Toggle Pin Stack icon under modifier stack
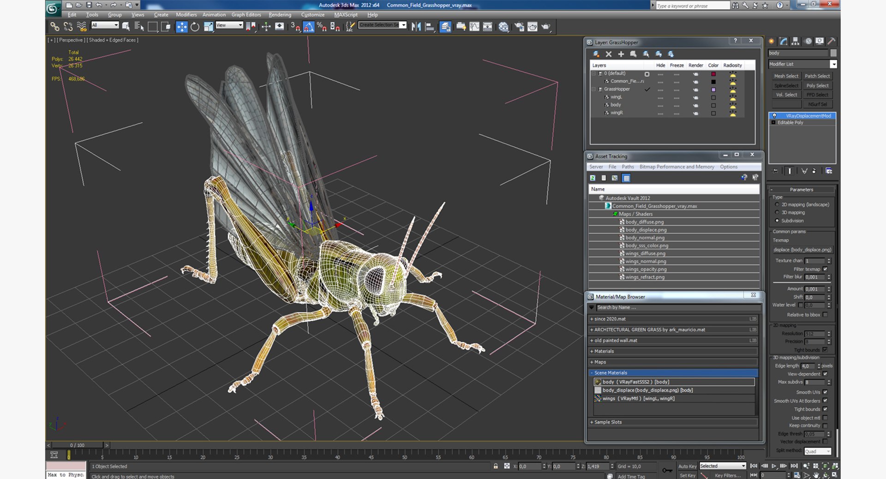886x479 pixels. click(x=776, y=171)
